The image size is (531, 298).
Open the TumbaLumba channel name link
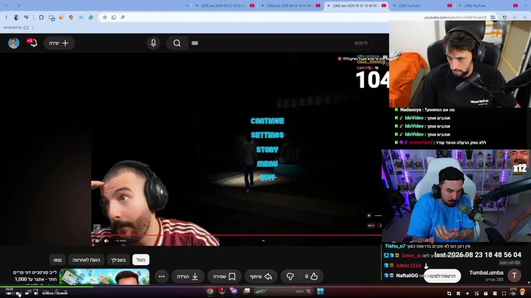click(486, 273)
